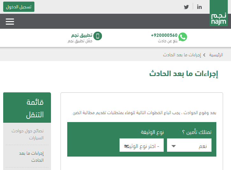
Task: Click the arrow beside نعم
Action: 174,146
